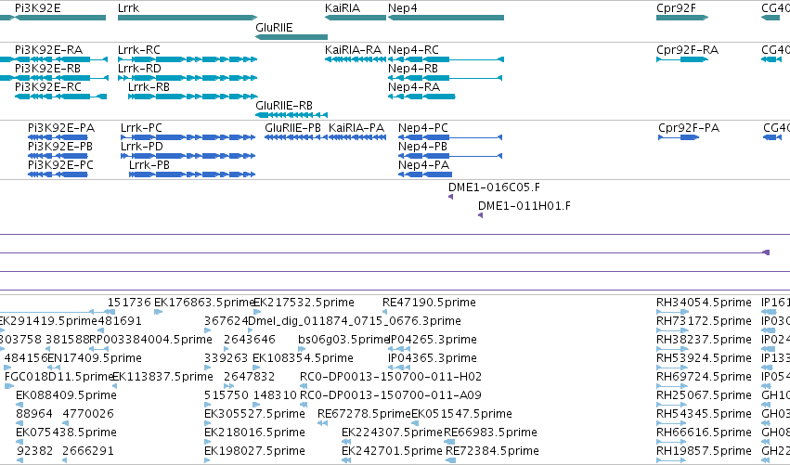Image resolution: width=790 pixels, height=465 pixels.
Task: Click protein Lrrk-PD
Action: point(188,156)
